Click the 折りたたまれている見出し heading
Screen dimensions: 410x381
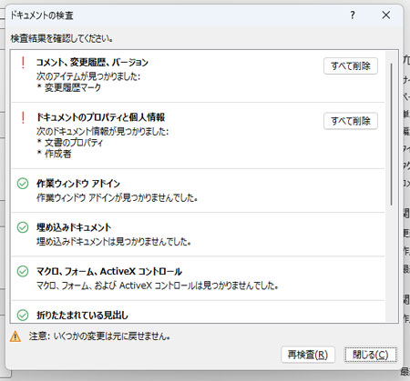(x=82, y=316)
